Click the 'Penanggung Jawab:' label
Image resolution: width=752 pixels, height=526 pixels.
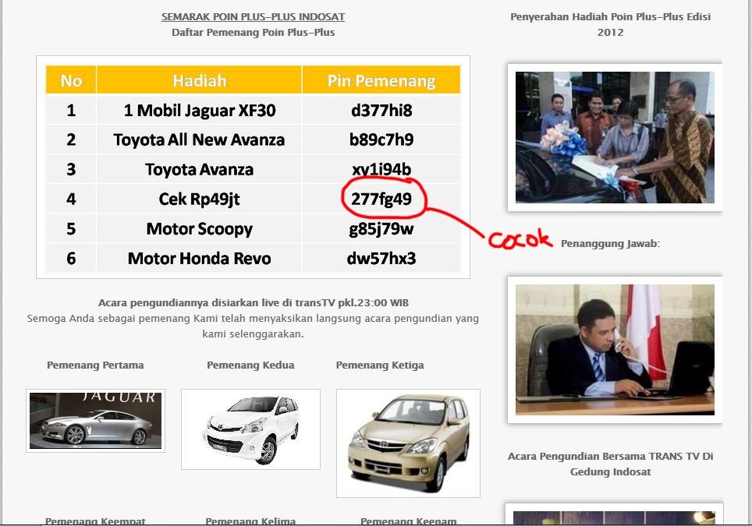tap(611, 243)
